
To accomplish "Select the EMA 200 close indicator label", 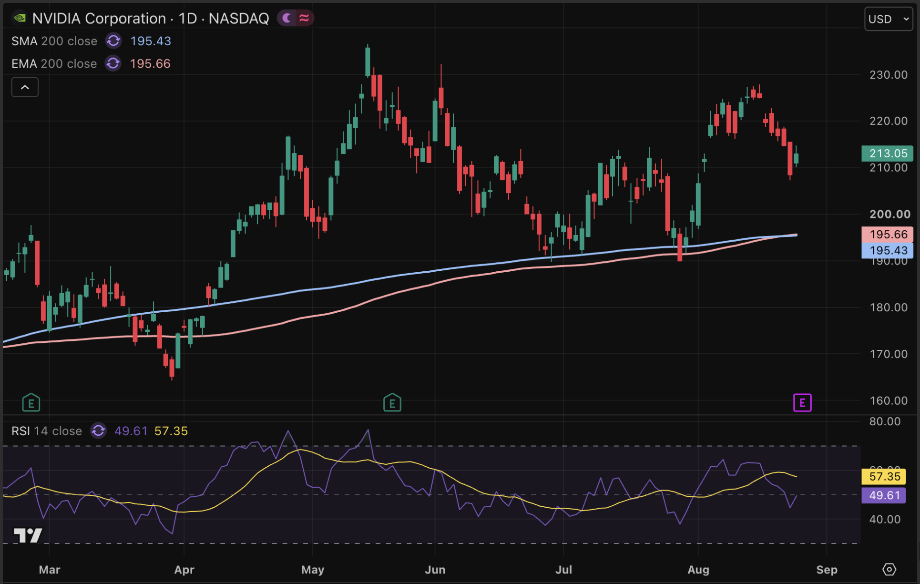I will click(54, 63).
